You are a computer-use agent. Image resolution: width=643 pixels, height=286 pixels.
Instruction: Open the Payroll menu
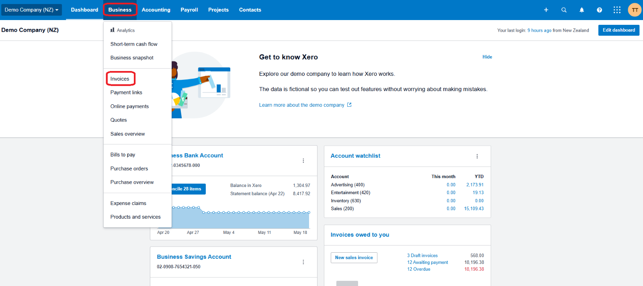coord(189,10)
